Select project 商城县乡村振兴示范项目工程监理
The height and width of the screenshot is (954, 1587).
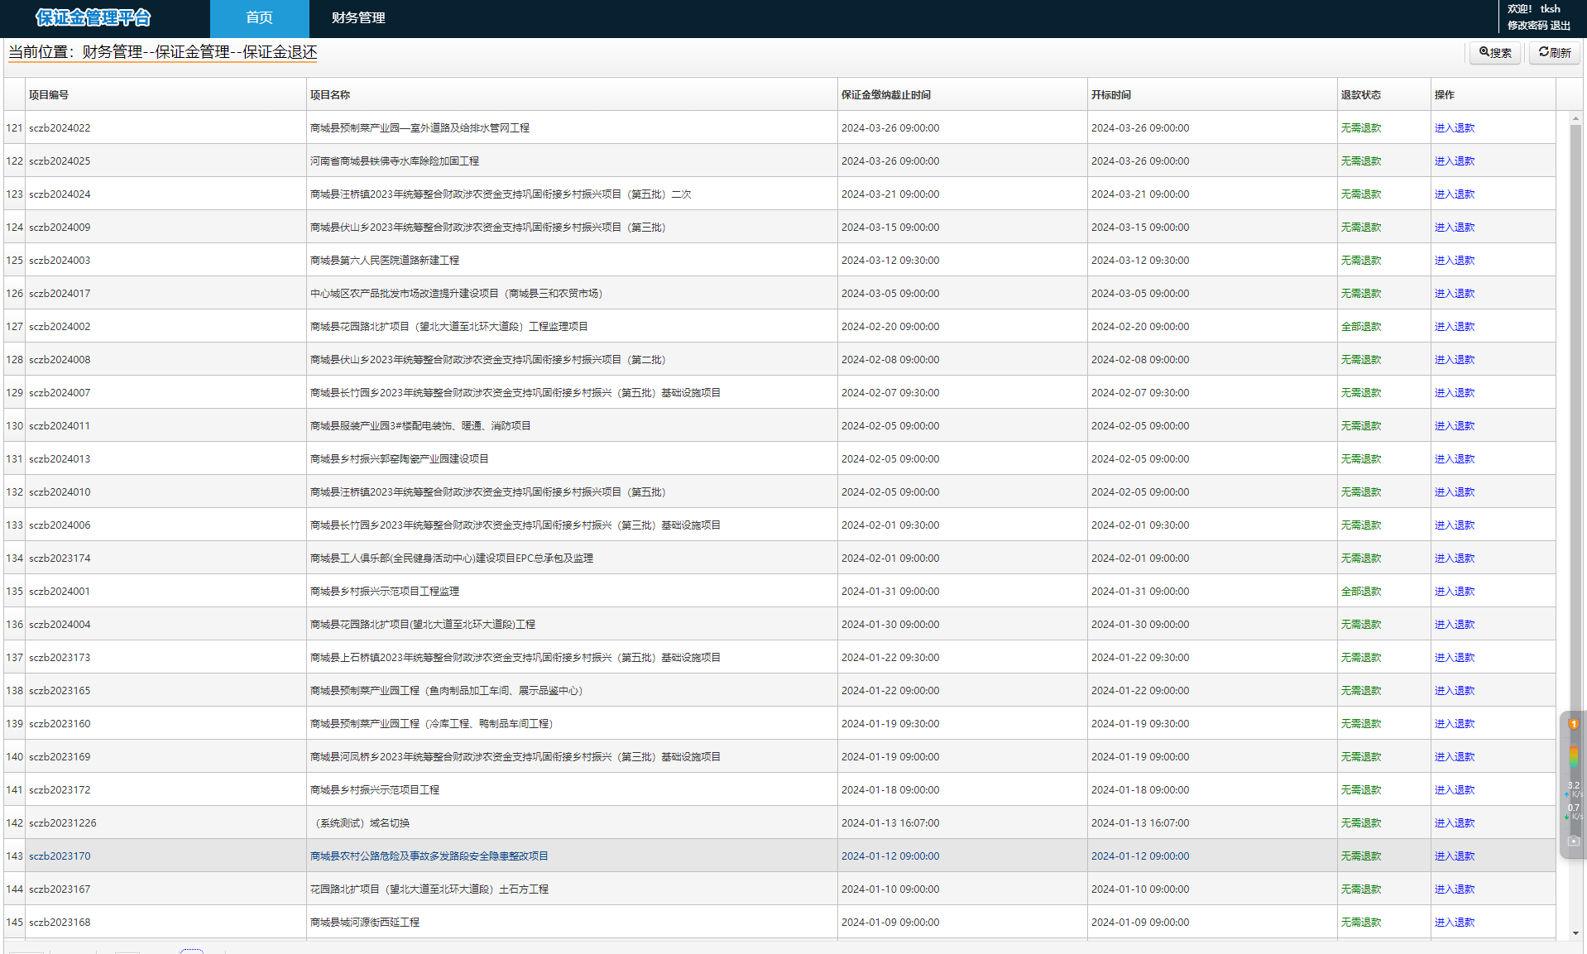coord(385,592)
